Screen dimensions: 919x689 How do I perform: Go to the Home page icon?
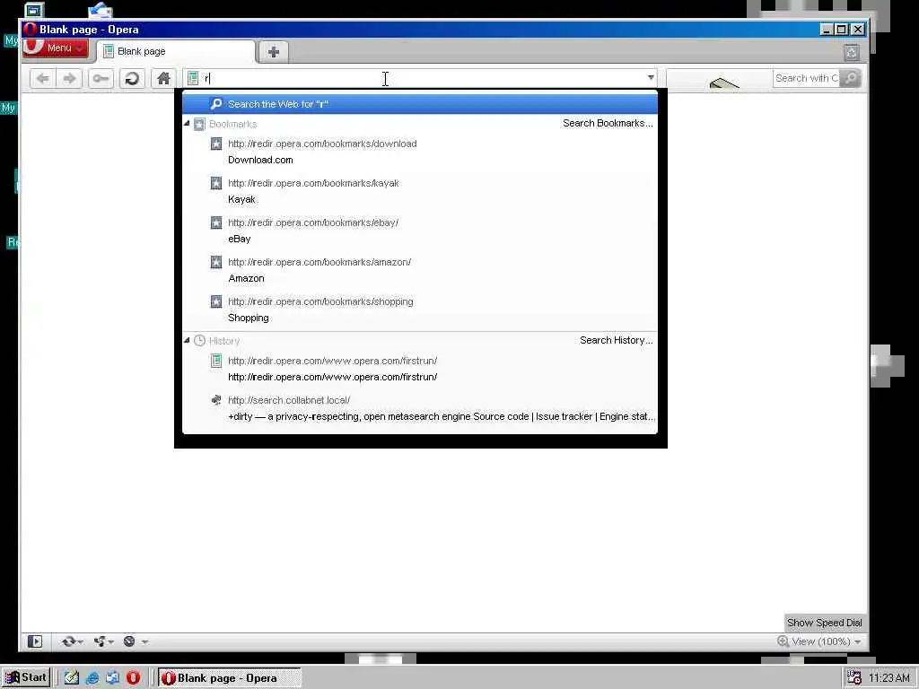point(163,79)
